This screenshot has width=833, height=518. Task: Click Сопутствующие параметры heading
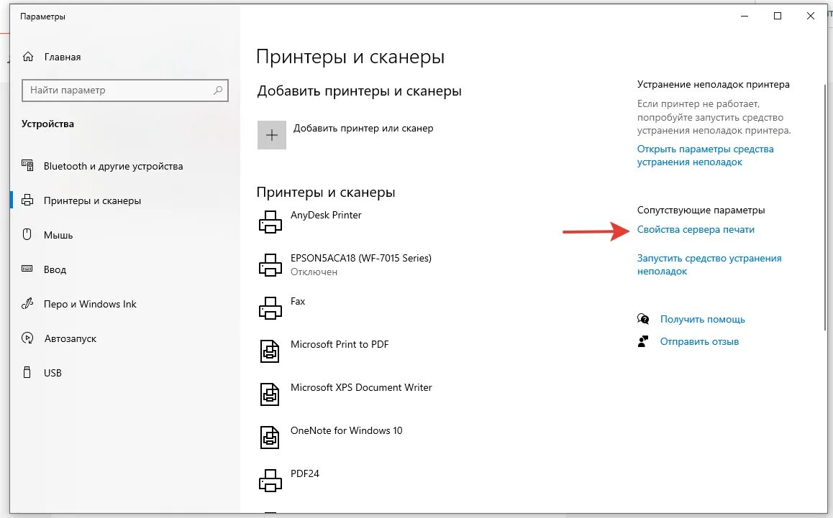pyautogui.click(x=701, y=211)
